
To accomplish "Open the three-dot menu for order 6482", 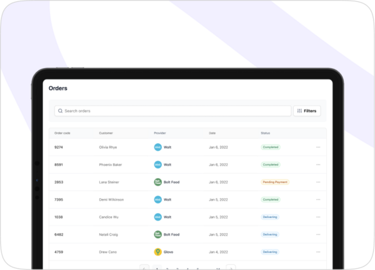I will 318,234.
